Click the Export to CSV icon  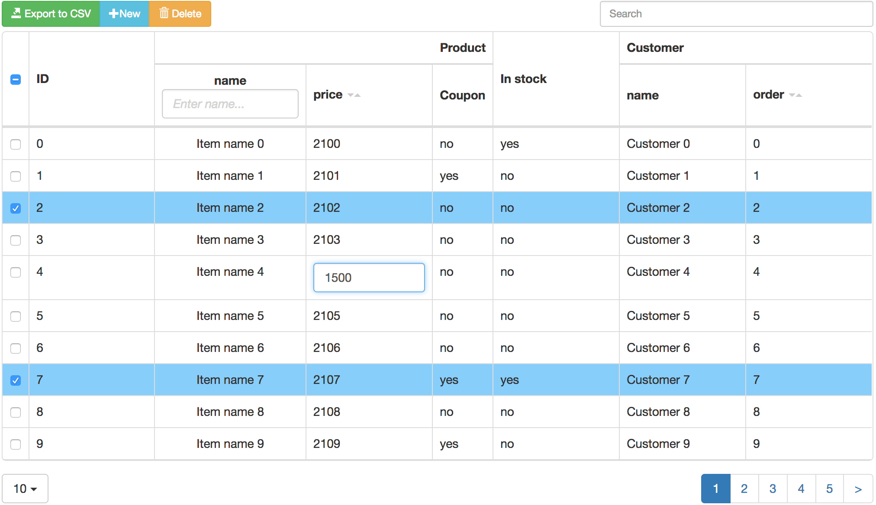(x=17, y=13)
